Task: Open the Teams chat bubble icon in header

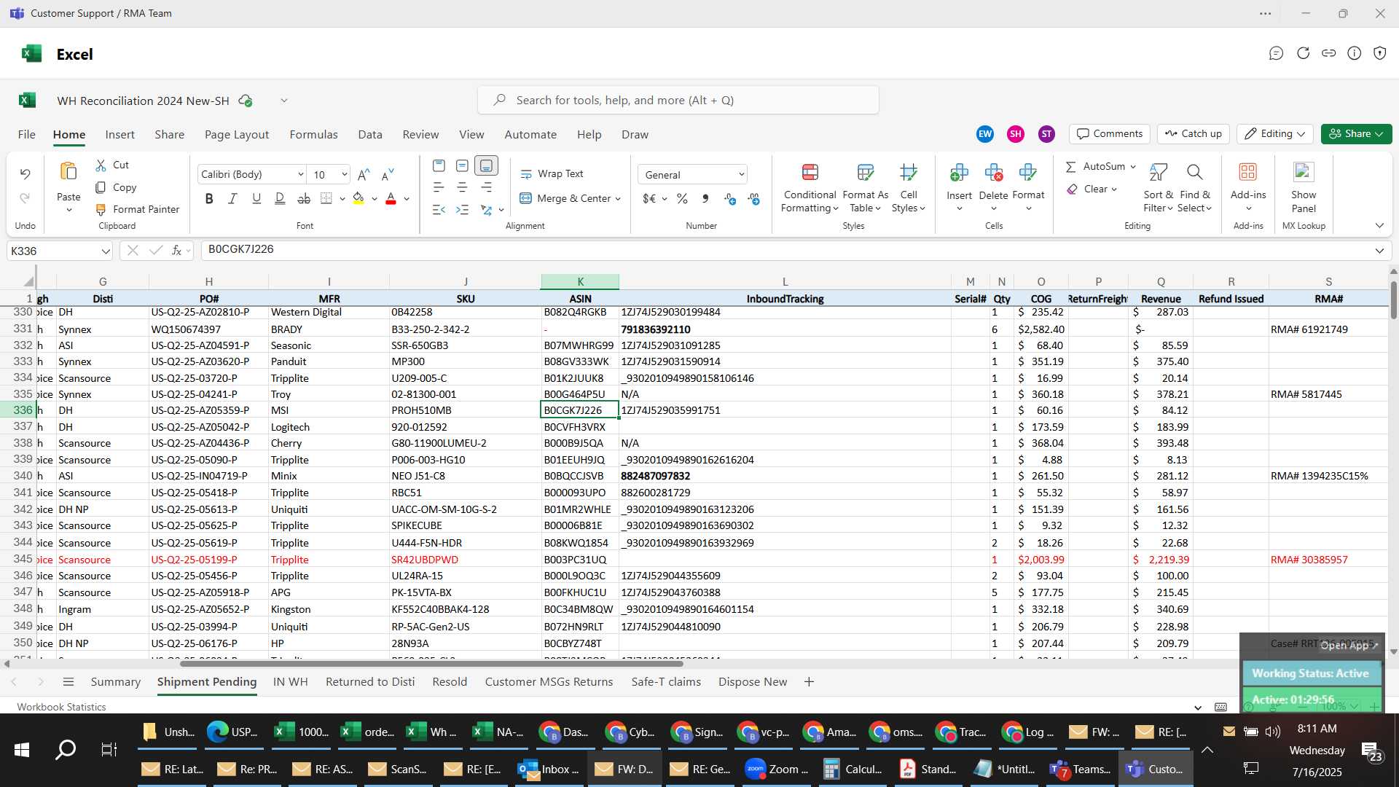Action: 1276,53
